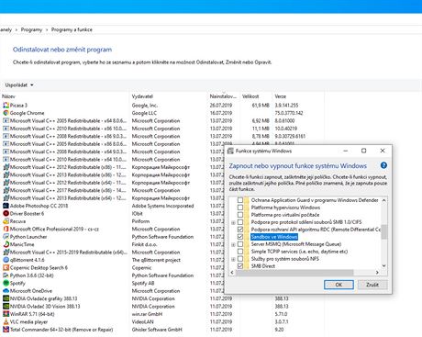Select the Google Chrome icon in list

(6, 113)
